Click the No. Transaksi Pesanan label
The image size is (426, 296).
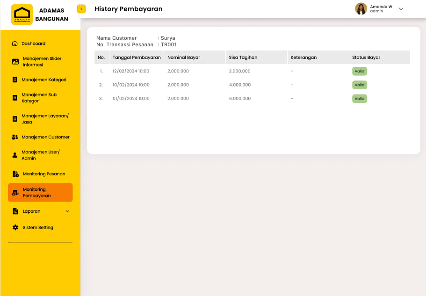coord(125,44)
